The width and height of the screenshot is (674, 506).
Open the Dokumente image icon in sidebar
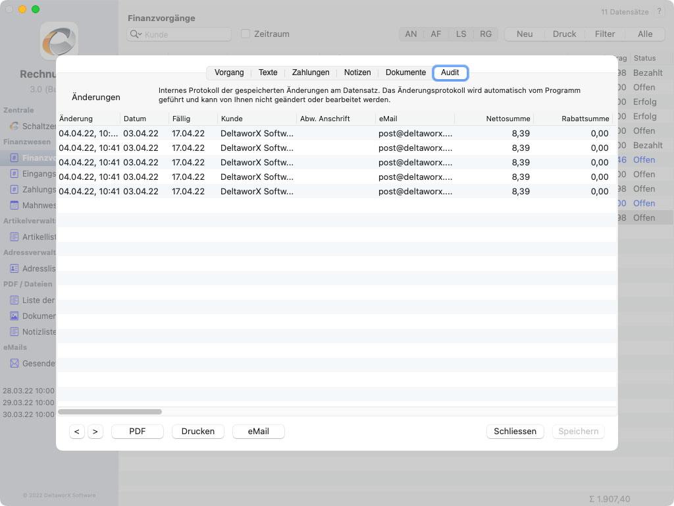coord(14,316)
